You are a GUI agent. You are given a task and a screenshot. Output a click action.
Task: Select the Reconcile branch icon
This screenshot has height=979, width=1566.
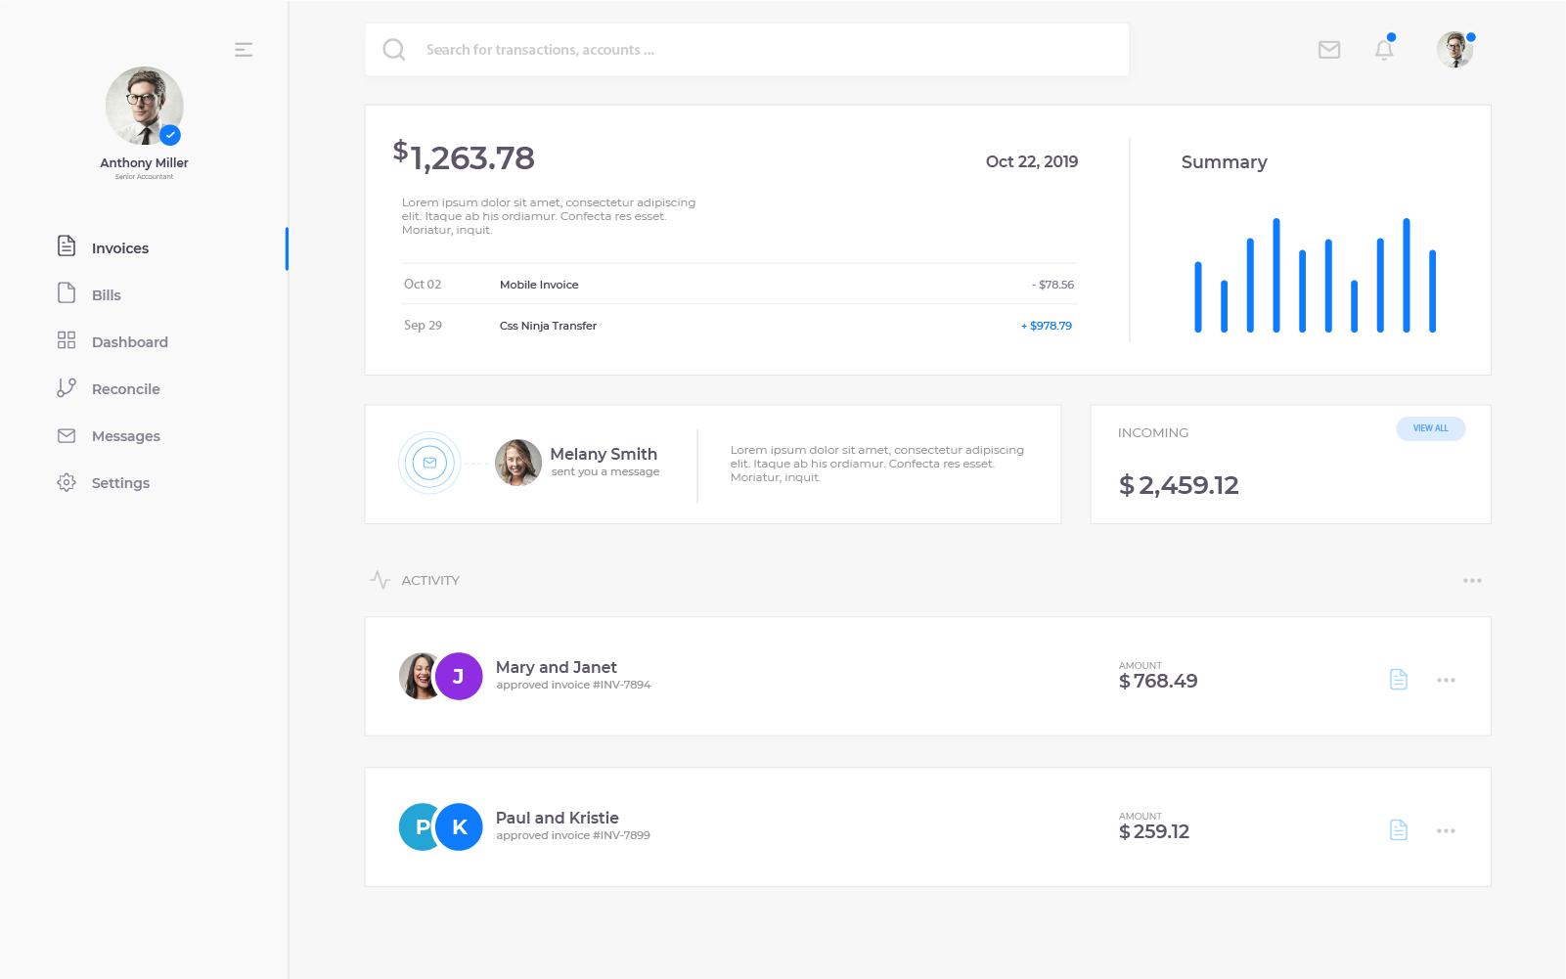[x=67, y=388]
